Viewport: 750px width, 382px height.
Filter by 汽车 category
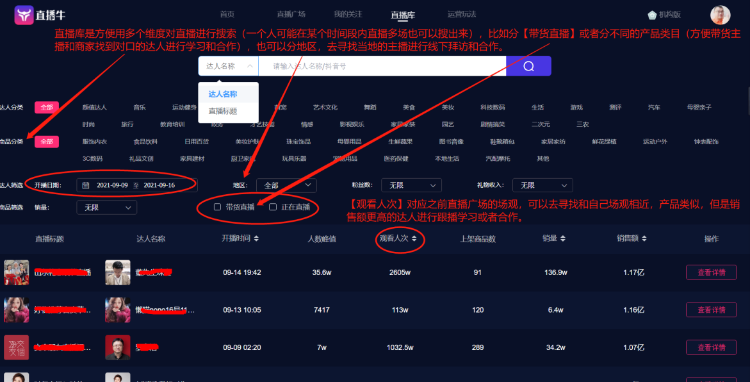click(x=654, y=107)
